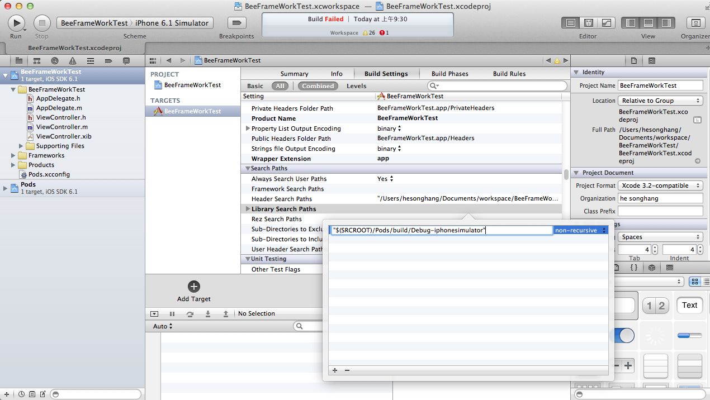Click the build settings search field
Viewport: 710px width, 400px height.
tap(498, 86)
